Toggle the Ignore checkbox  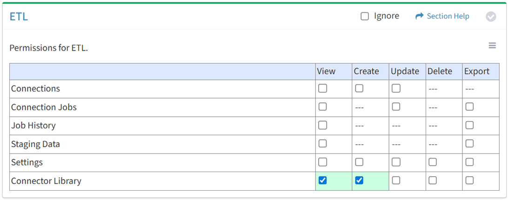point(365,16)
